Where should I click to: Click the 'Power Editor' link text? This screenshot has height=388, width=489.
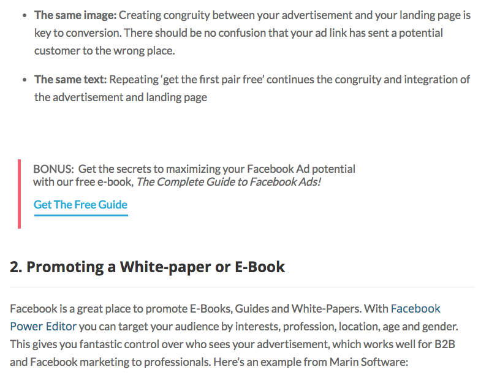pyautogui.click(x=43, y=327)
